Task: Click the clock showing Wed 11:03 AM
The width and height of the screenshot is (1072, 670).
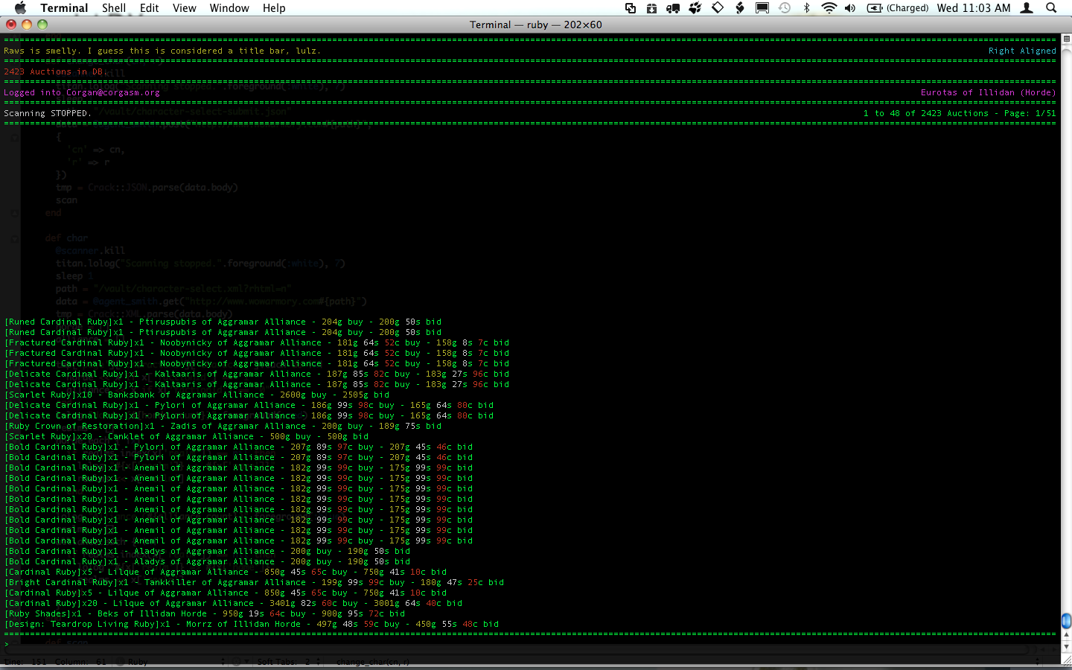Action: [x=973, y=8]
